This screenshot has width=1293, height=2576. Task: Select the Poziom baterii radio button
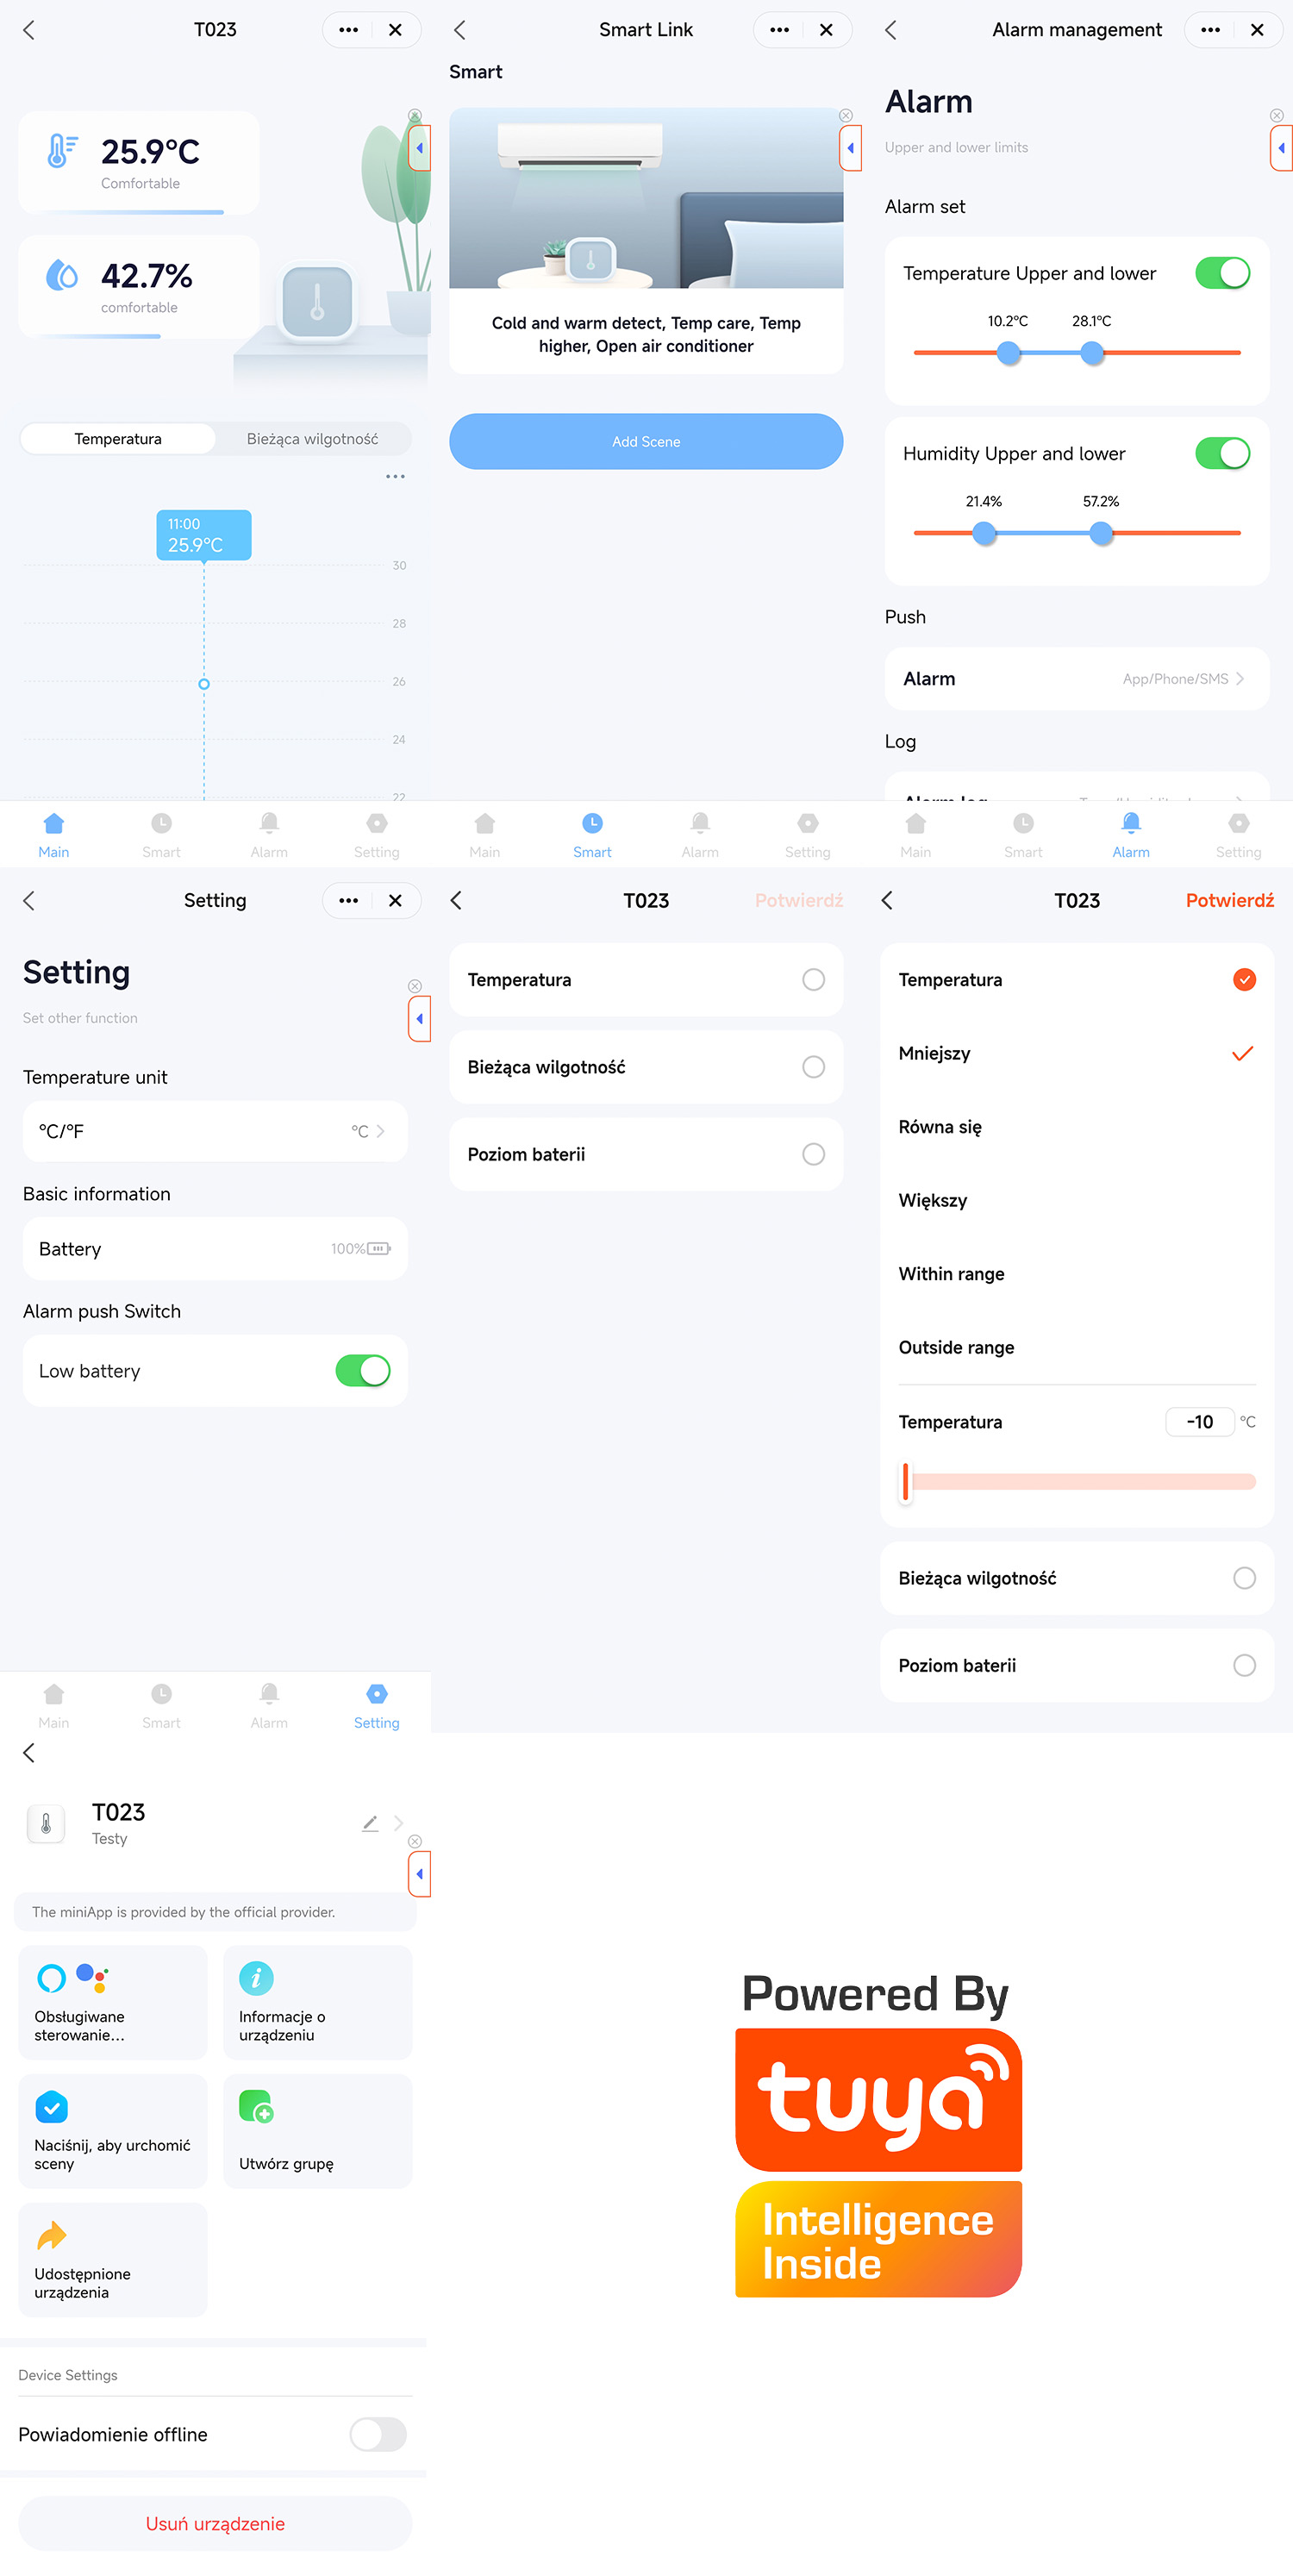[813, 1154]
